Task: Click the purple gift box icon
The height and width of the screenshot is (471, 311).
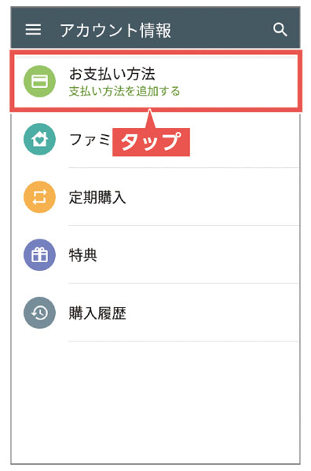Action: pos(39,254)
